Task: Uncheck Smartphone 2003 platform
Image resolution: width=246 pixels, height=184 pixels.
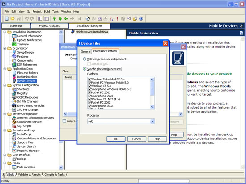Action: pos(89,96)
